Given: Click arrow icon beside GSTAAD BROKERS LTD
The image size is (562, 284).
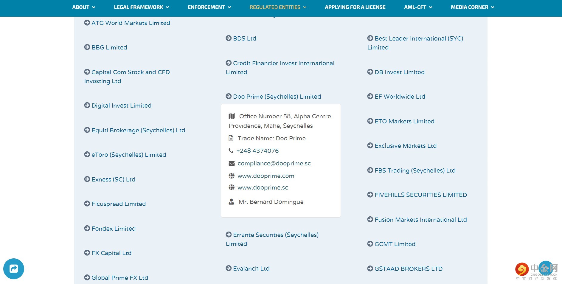Looking at the screenshot, I should 370,269.
